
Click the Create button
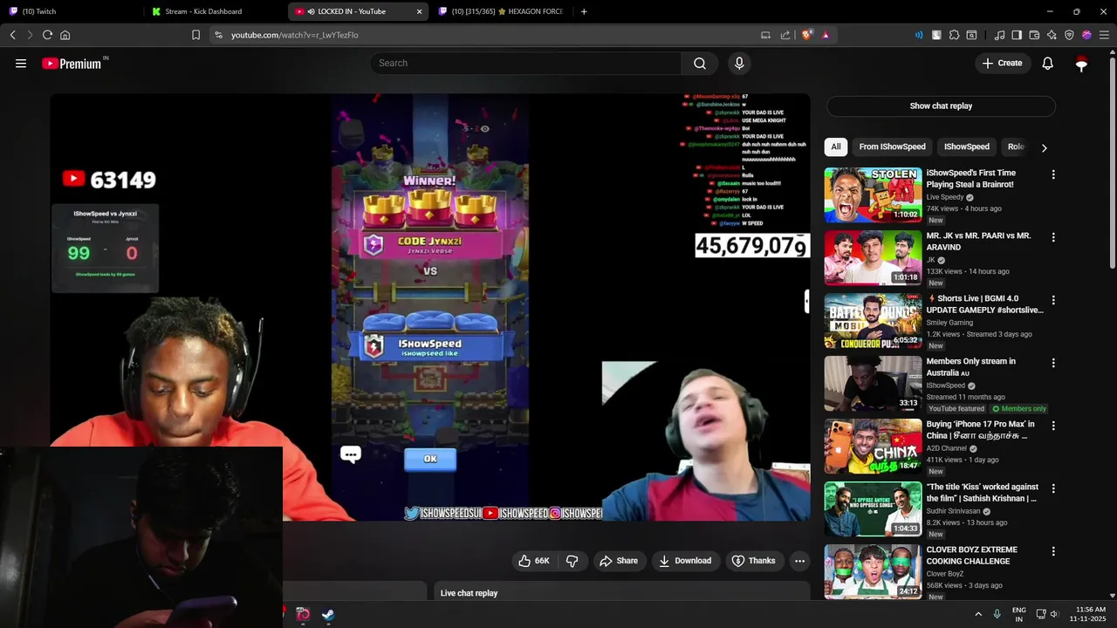coord(1002,63)
